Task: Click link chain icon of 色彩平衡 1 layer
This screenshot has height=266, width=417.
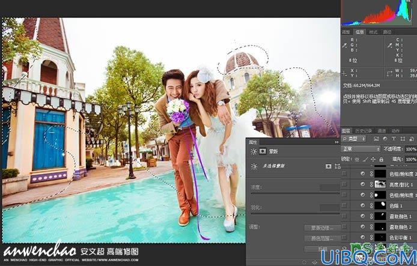Action: (371, 238)
